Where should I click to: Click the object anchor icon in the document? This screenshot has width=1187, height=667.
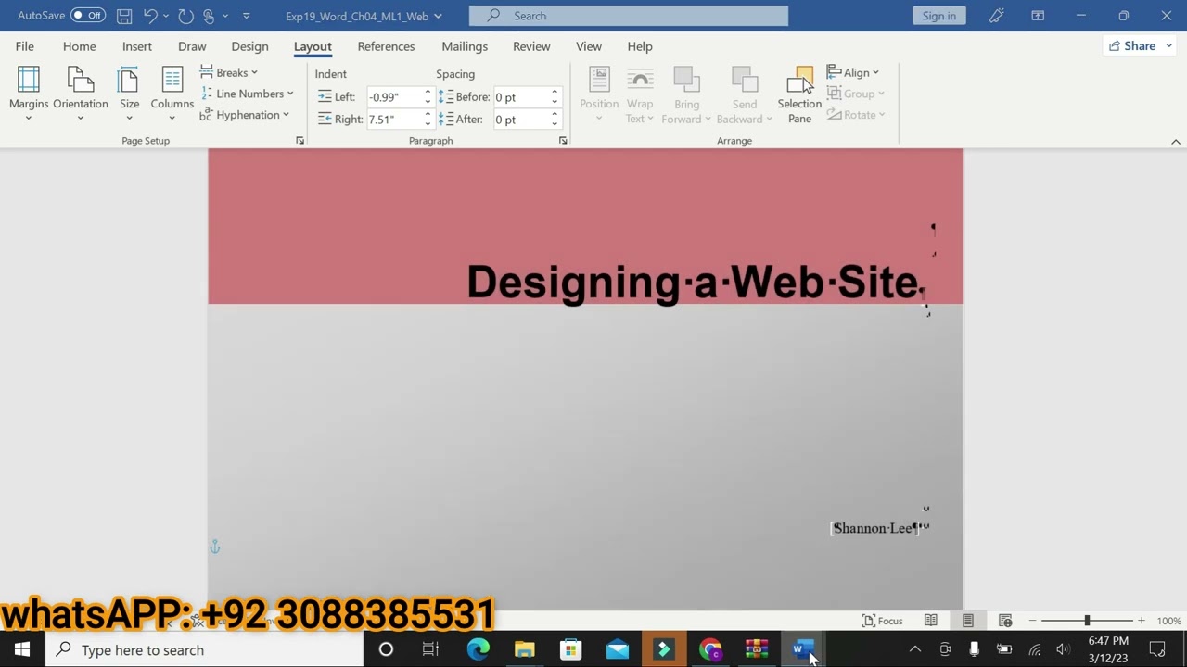(x=214, y=547)
